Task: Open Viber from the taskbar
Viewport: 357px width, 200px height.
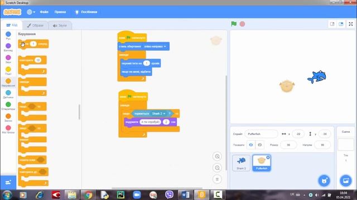Action: (x=169, y=195)
